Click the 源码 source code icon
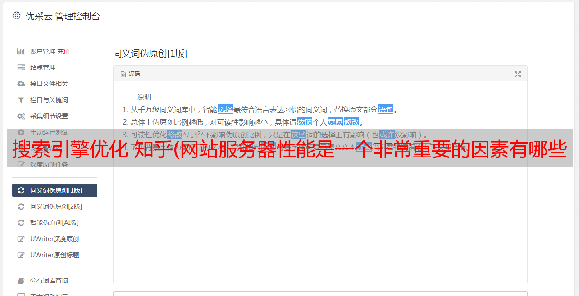579x296 pixels. 123,74
